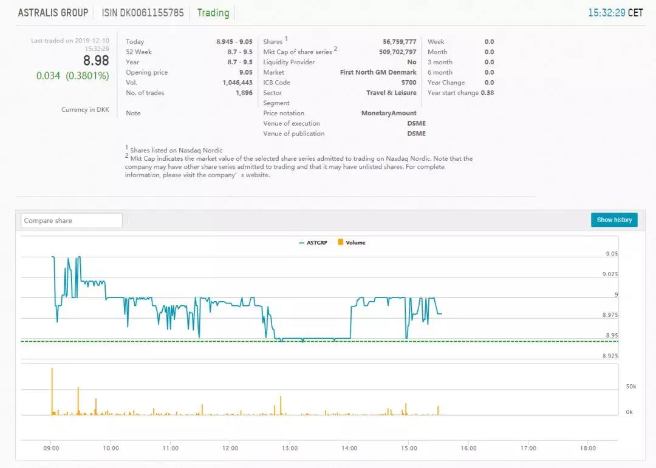Click the 12:00 time axis label

pyautogui.click(x=230, y=448)
